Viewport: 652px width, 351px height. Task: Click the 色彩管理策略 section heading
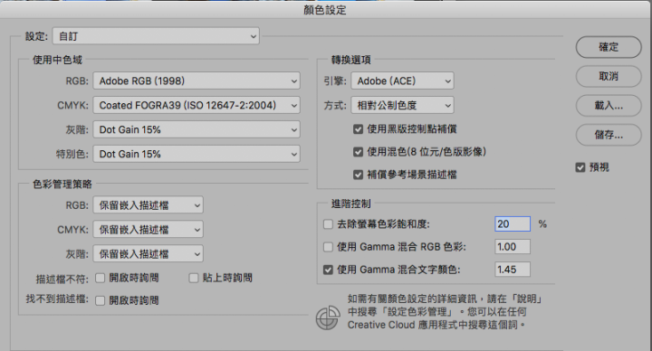(62, 185)
